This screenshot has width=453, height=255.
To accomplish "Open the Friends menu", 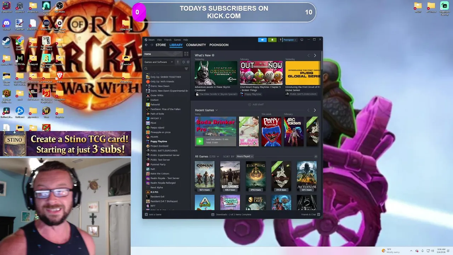I will coord(168,40).
